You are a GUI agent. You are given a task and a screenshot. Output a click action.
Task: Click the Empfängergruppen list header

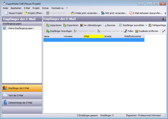tap(22, 24)
